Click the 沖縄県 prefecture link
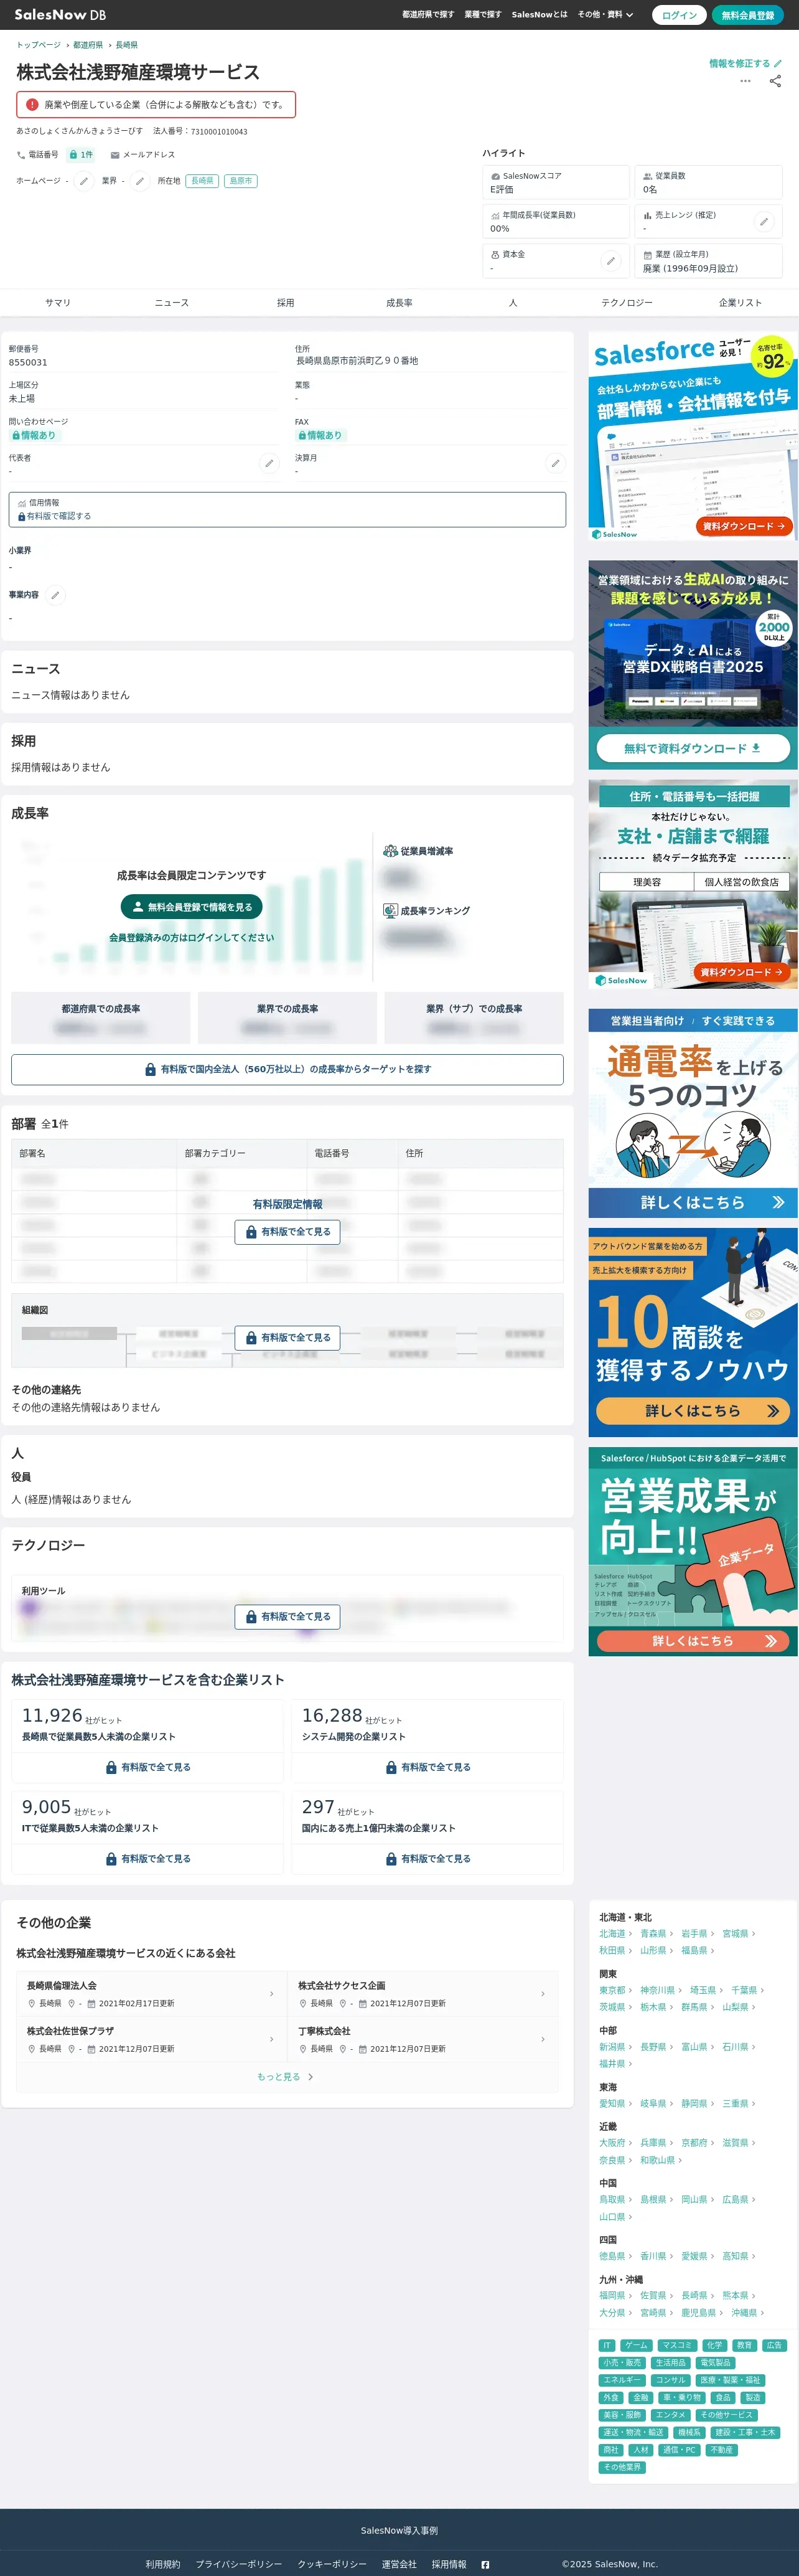799x2576 pixels. point(744,2313)
